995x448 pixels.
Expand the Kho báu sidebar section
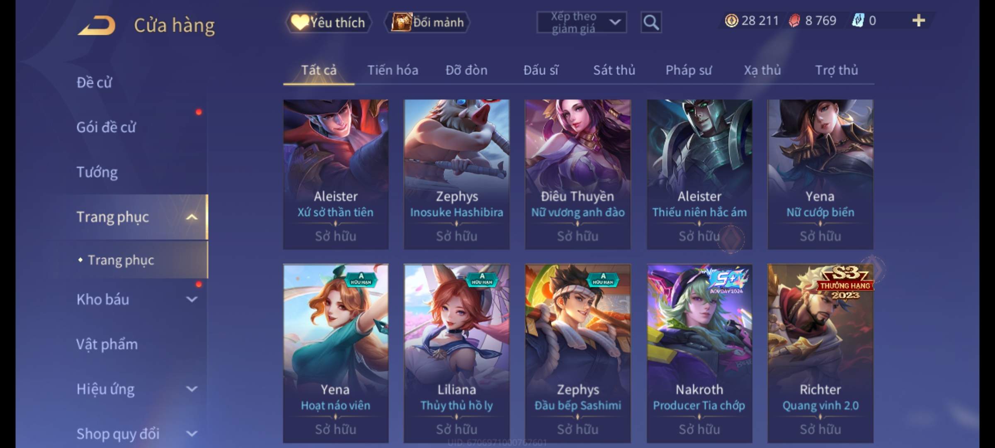(192, 299)
